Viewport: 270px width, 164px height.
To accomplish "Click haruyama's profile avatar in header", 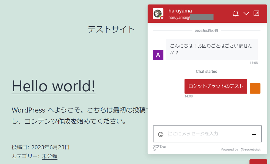I will tap(158, 14).
